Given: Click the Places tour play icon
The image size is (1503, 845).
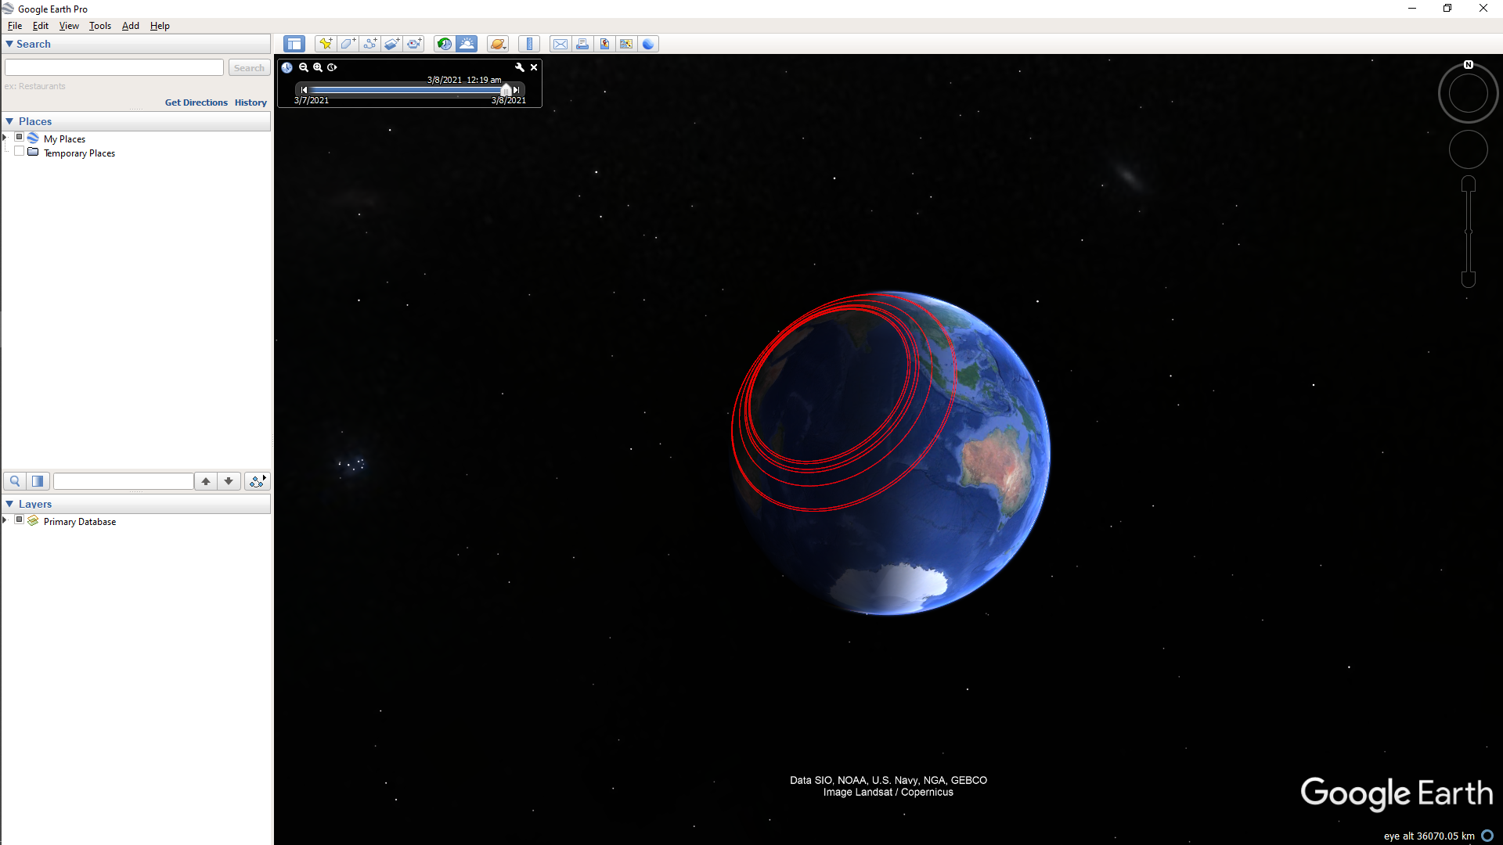Looking at the screenshot, I should [257, 481].
